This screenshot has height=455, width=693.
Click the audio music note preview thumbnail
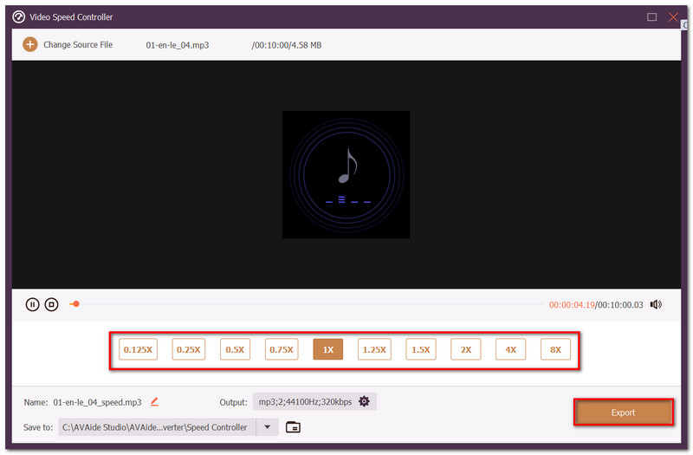pyautogui.click(x=346, y=174)
